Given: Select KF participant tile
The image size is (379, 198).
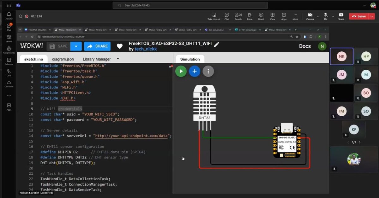Looking at the screenshot, I should point(354,129).
